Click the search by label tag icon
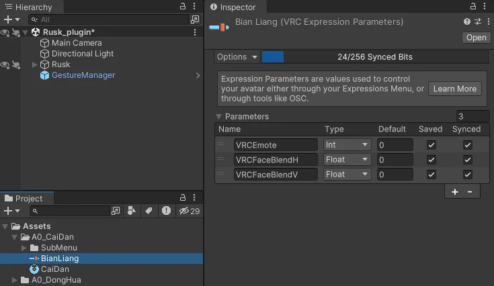Image resolution: width=494 pixels, height=286 pixels. click(x=149, y=211)
